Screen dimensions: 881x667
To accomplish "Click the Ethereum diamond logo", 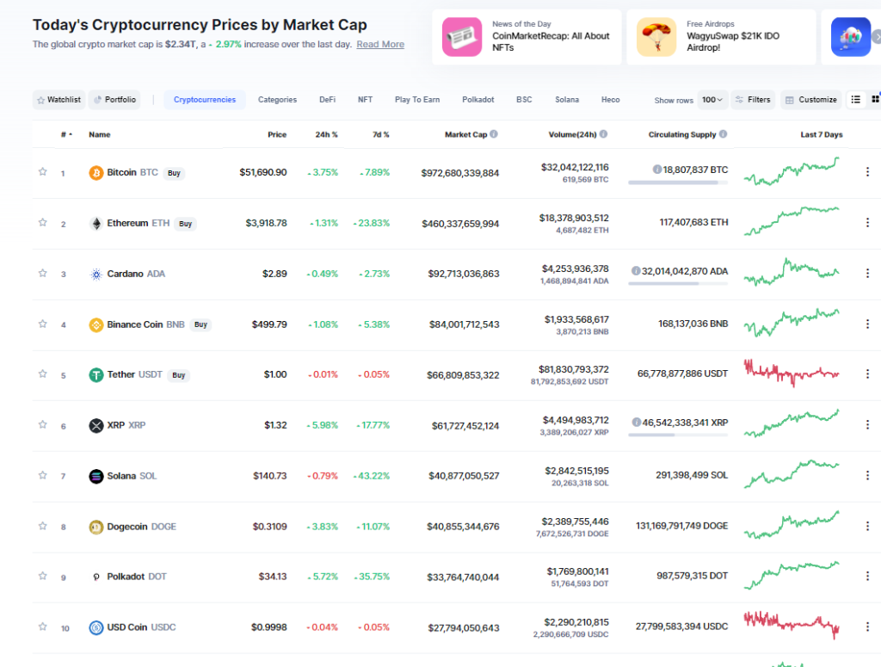I will (x=96, y=224).
